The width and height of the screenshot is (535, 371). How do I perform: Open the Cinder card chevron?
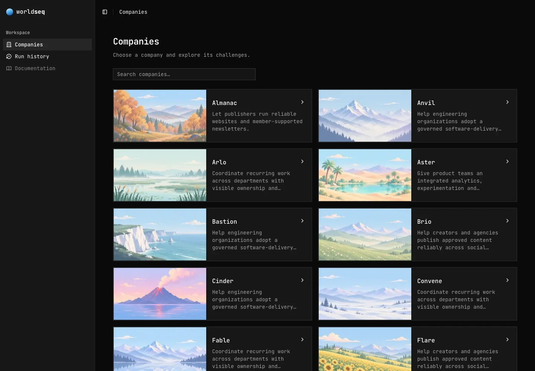tap(302, 280)
